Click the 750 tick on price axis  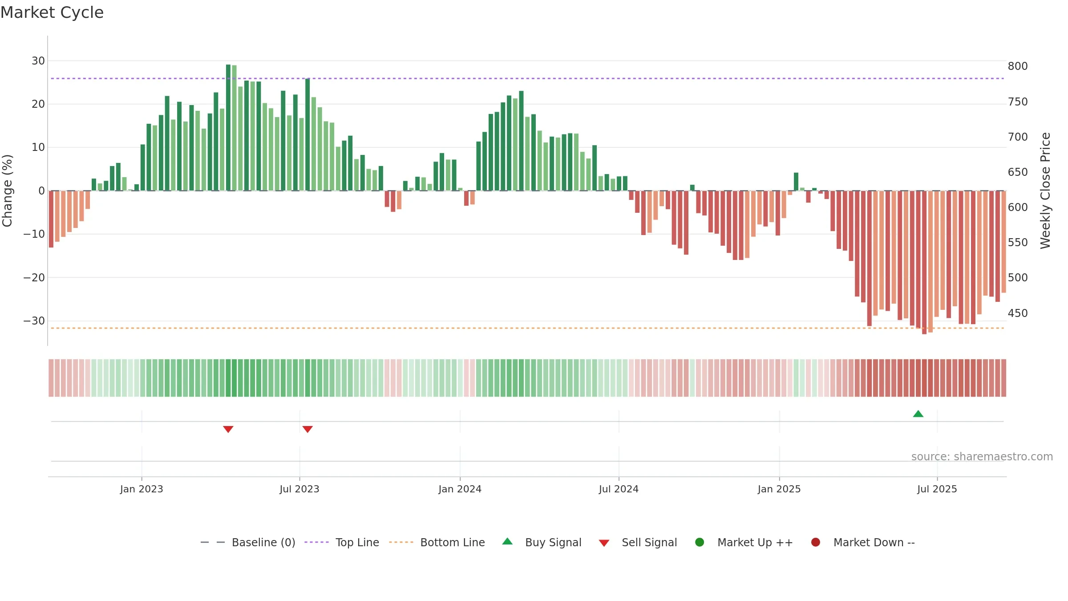[1018, 102]
